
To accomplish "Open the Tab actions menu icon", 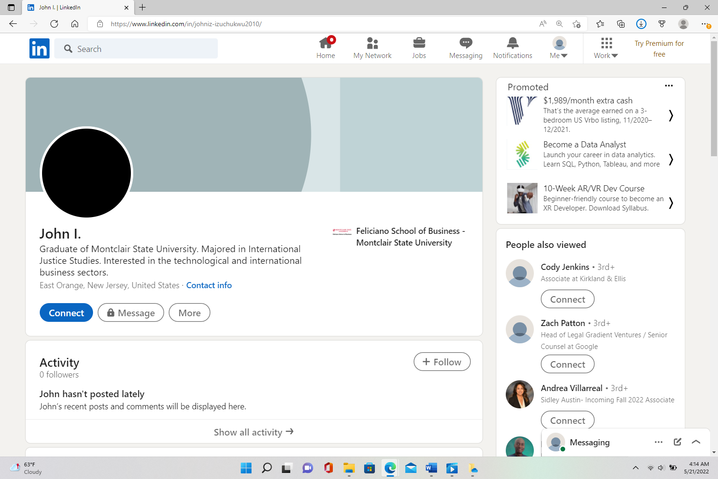I will click(x=11, y=7).
